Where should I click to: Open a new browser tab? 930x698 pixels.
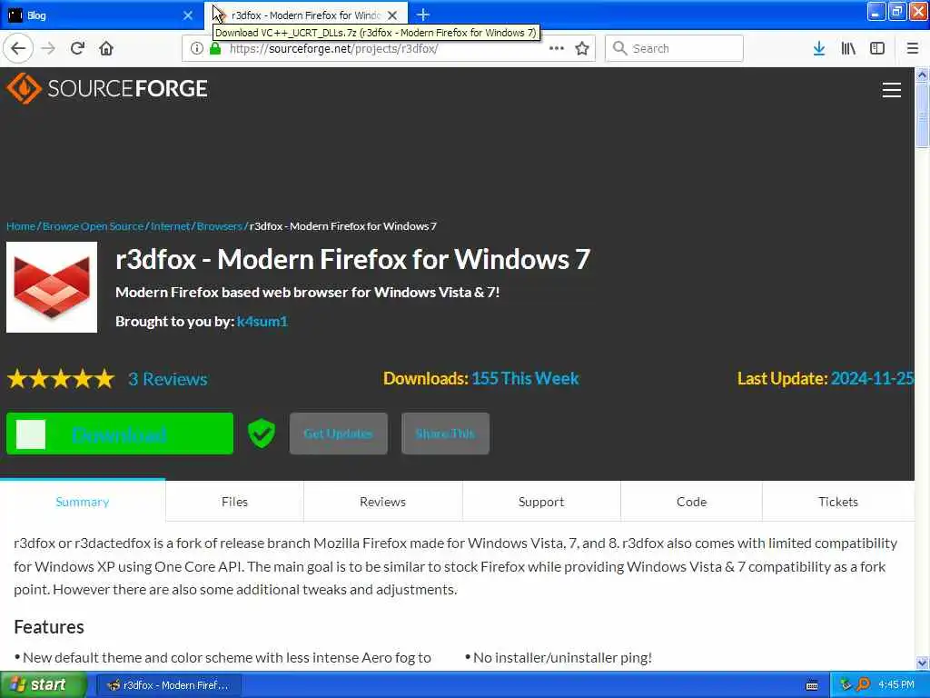pos(423,15)
